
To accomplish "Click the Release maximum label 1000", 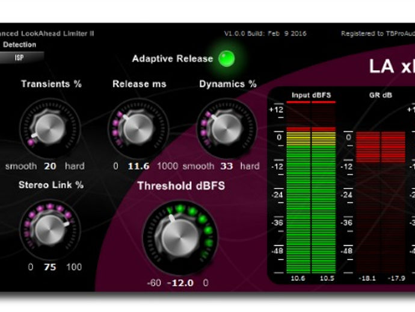I will tap(167, 166).
